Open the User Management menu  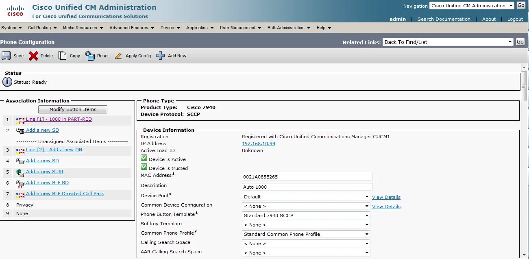241,28
